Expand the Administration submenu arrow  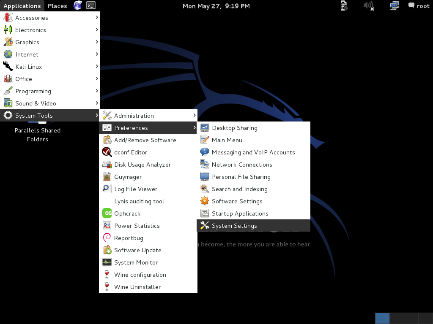tap(195, 115)
